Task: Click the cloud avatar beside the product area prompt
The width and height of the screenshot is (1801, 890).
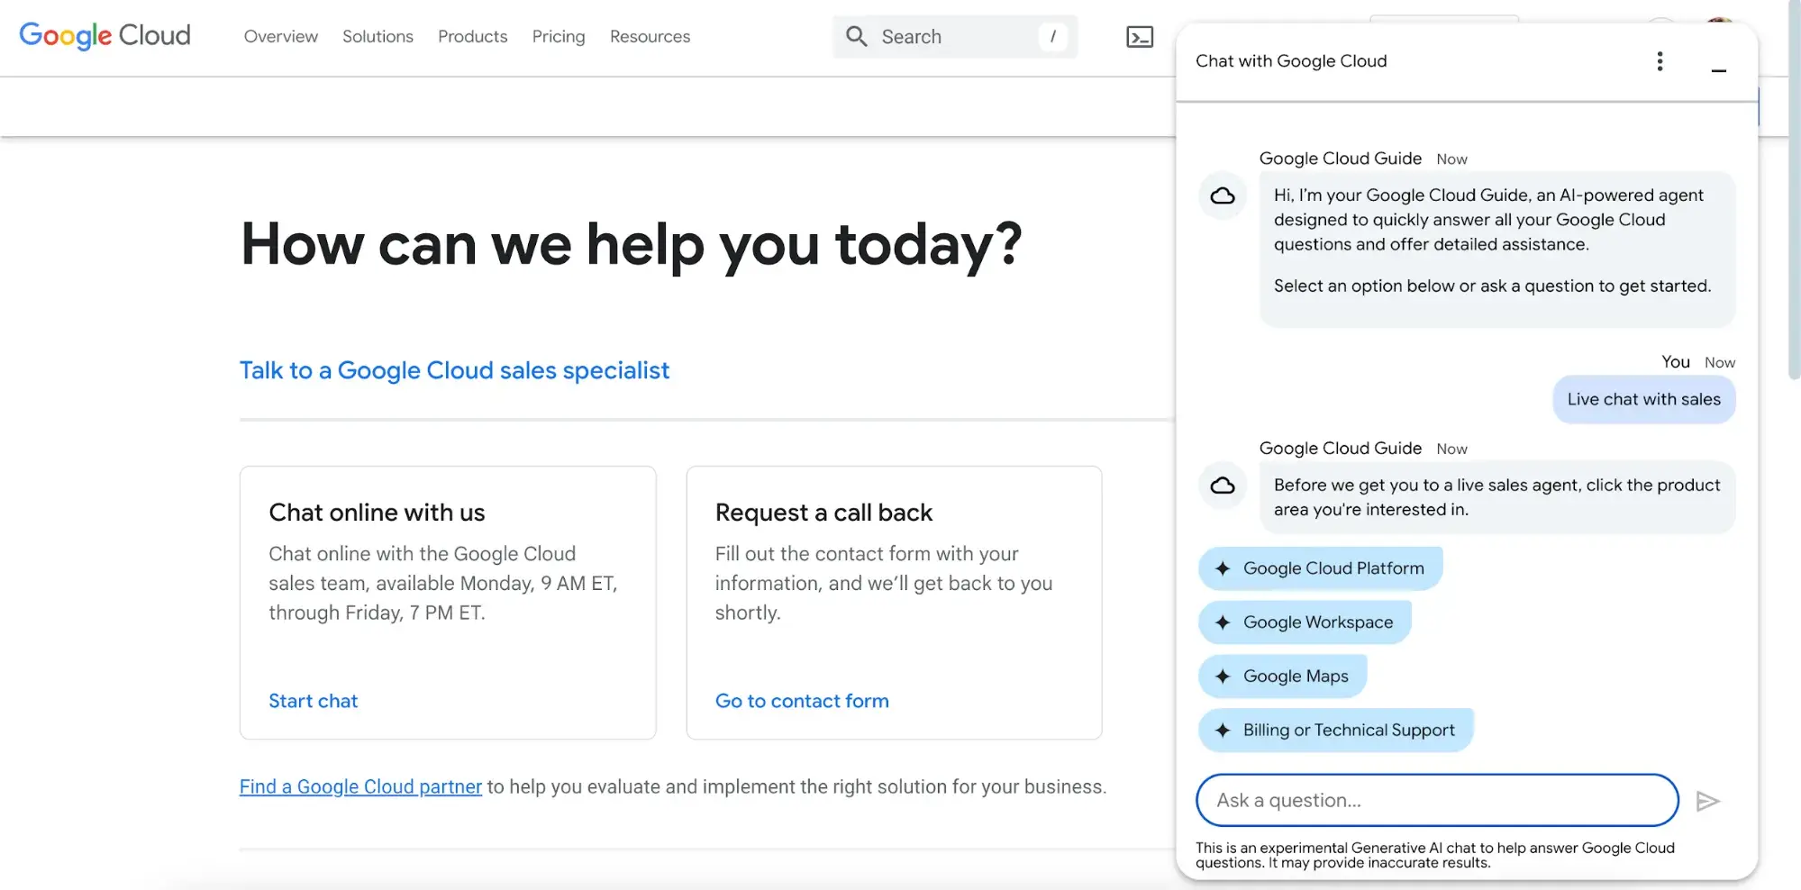Action: pyautogui.click(x=1223, y=486)
